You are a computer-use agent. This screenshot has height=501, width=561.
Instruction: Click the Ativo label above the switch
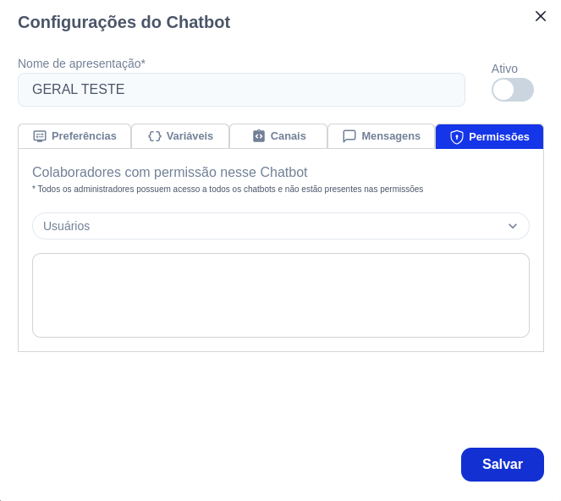point(504,69)
